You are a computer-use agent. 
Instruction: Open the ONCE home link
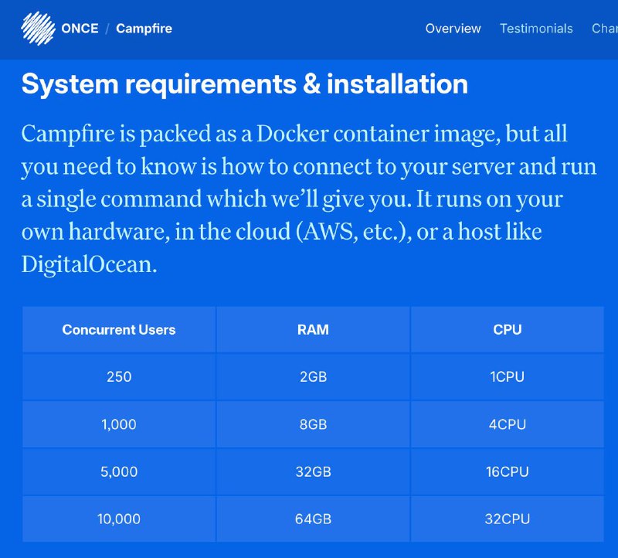[x=80, y=29]
